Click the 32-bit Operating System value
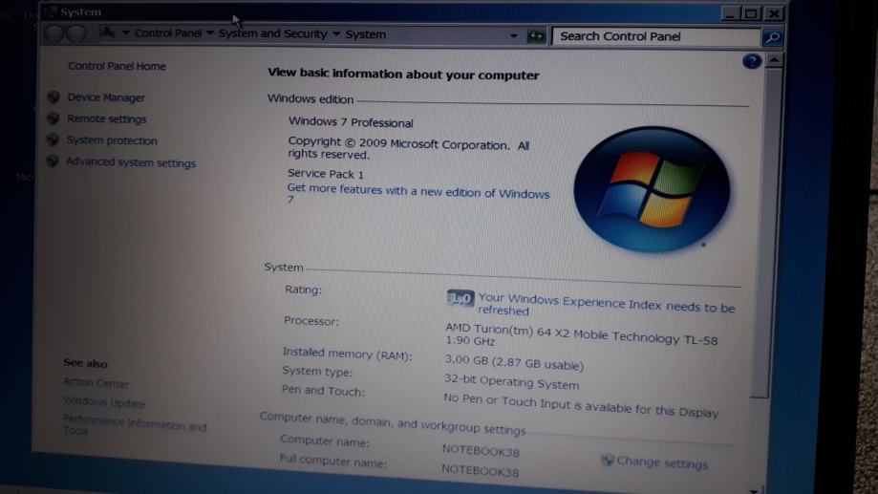This screenshot has height=494, width=878. (512, 382)
